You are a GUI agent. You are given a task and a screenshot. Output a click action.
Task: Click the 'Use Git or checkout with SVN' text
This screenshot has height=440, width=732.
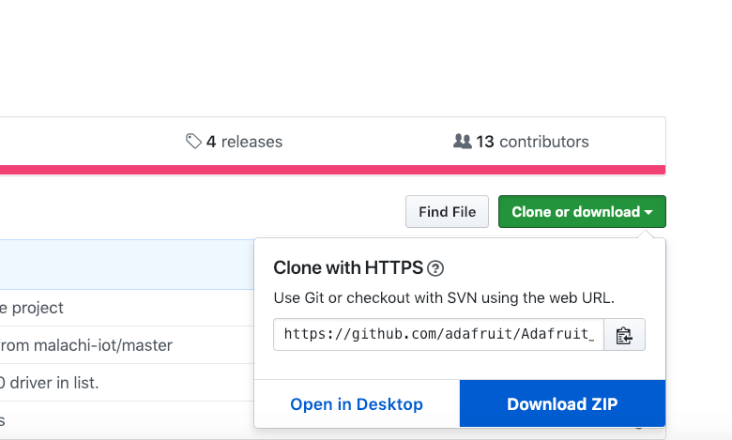point(443,298)
